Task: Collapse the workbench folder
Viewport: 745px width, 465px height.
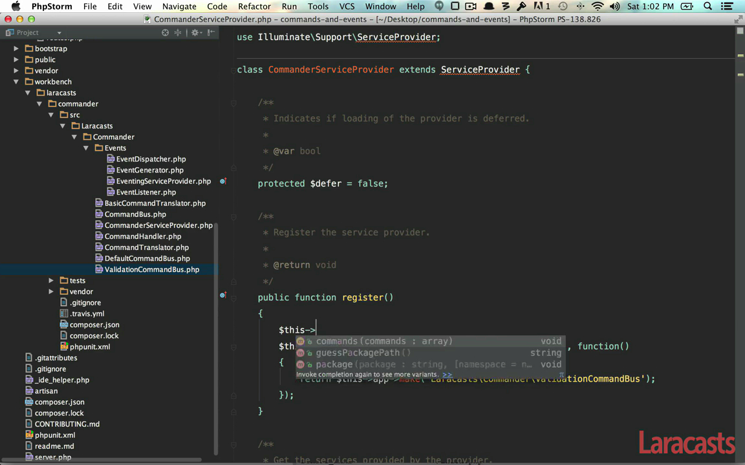Action: pyautogui.click(x=16, y=81)
